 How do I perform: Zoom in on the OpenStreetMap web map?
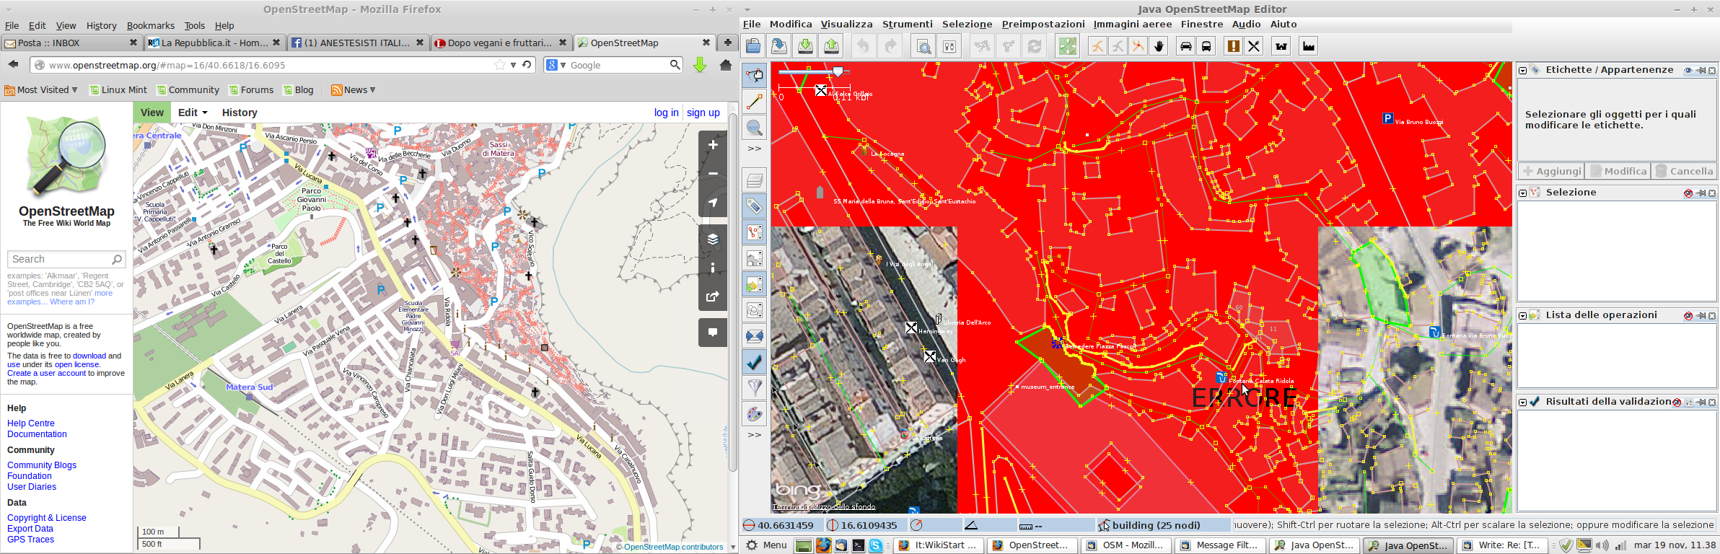click(713, 145)
